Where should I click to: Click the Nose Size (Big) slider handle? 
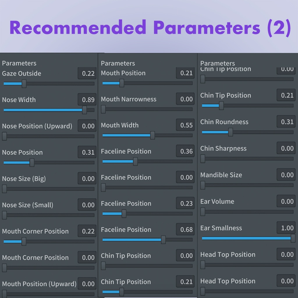point(4,189)
